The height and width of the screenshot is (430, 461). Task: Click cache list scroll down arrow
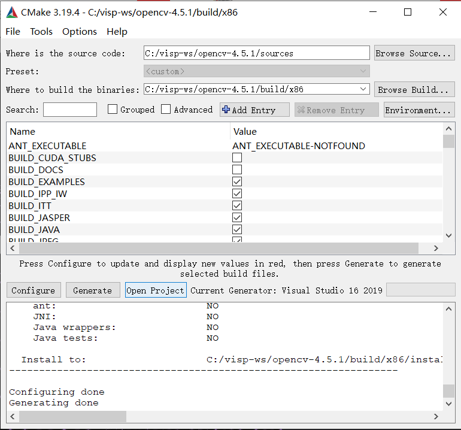pos(448,235)
